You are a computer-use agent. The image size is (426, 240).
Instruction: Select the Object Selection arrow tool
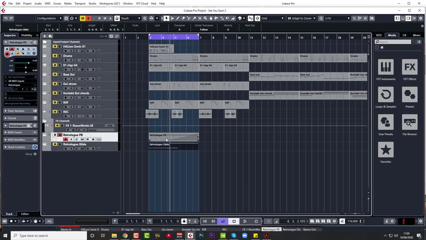[x=166, y=18]
